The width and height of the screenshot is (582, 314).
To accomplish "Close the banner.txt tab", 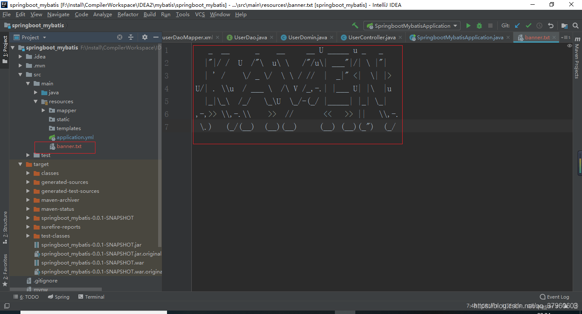I will (554, 38).
